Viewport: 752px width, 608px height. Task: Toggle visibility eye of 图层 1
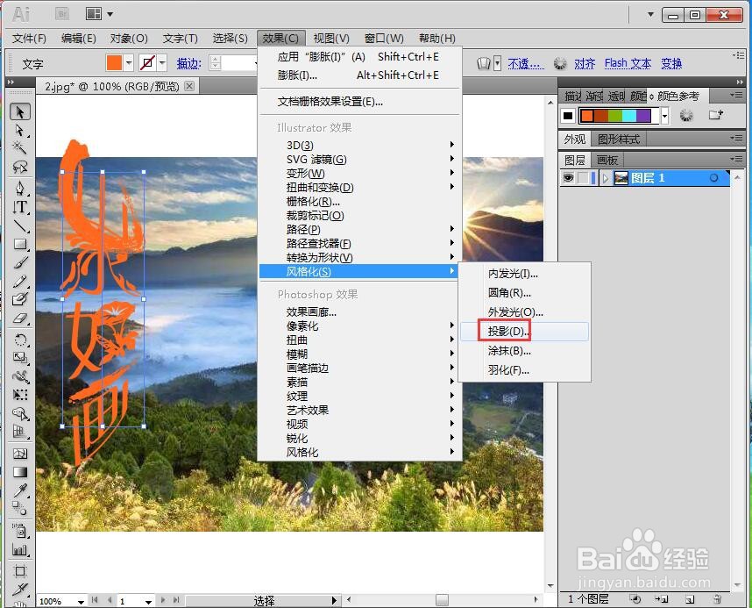tap(568, 178)
